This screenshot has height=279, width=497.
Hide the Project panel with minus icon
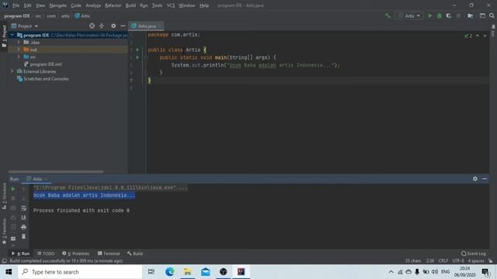123,26
